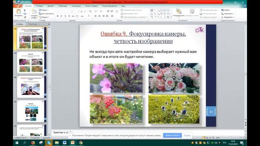Screen dimensions: 260x146
Task: Click the Decrease Font Size icon
Action: pyautogui.click(x=85, y=11)
